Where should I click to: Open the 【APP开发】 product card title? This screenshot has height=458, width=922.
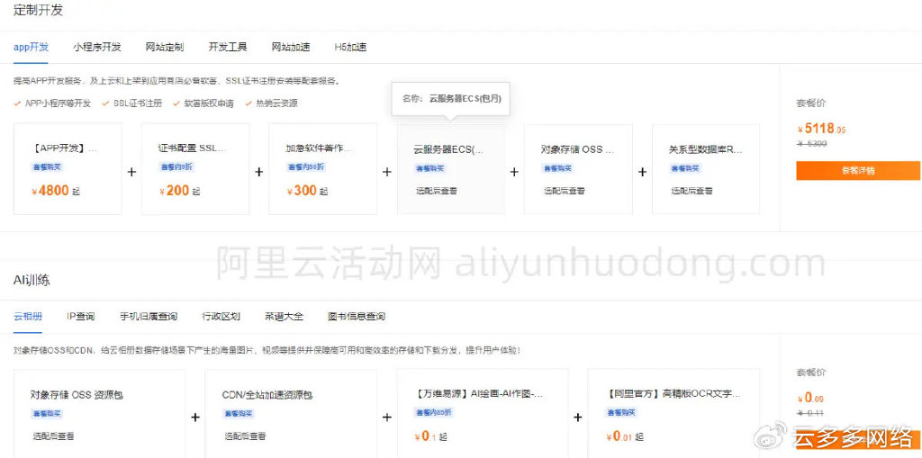[65, 148]
